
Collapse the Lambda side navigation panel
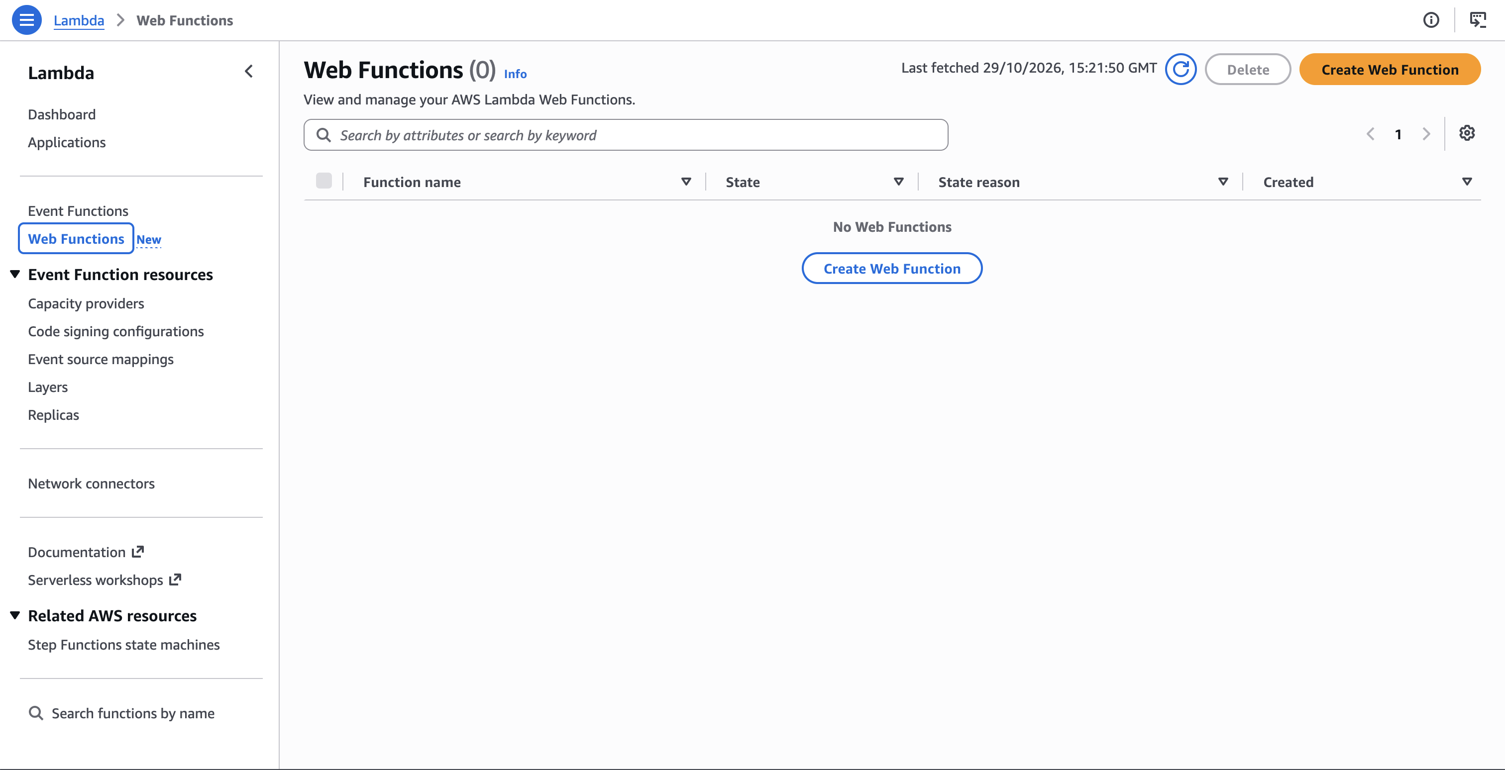(249, 71)
